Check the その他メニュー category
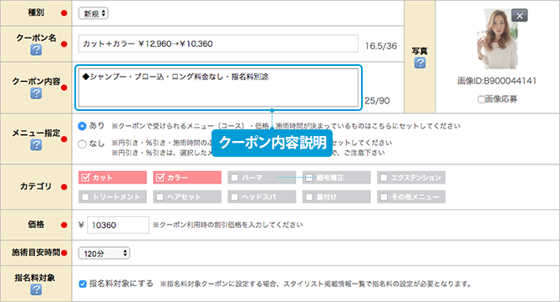Screen dimensions: 560x302 [411, 197]
